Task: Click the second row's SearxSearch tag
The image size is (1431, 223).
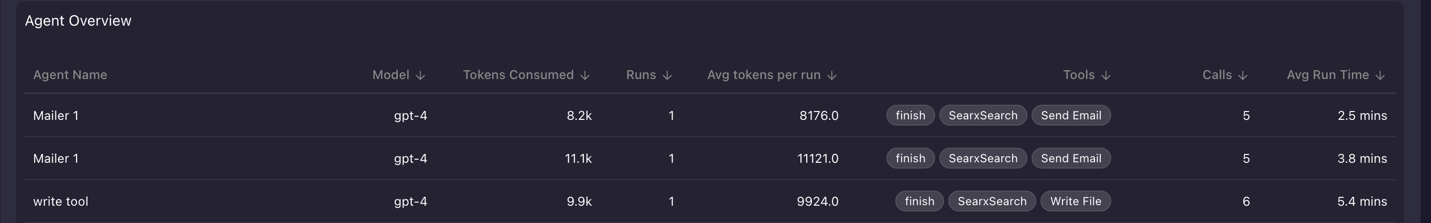Action: [x=983, y=159]
